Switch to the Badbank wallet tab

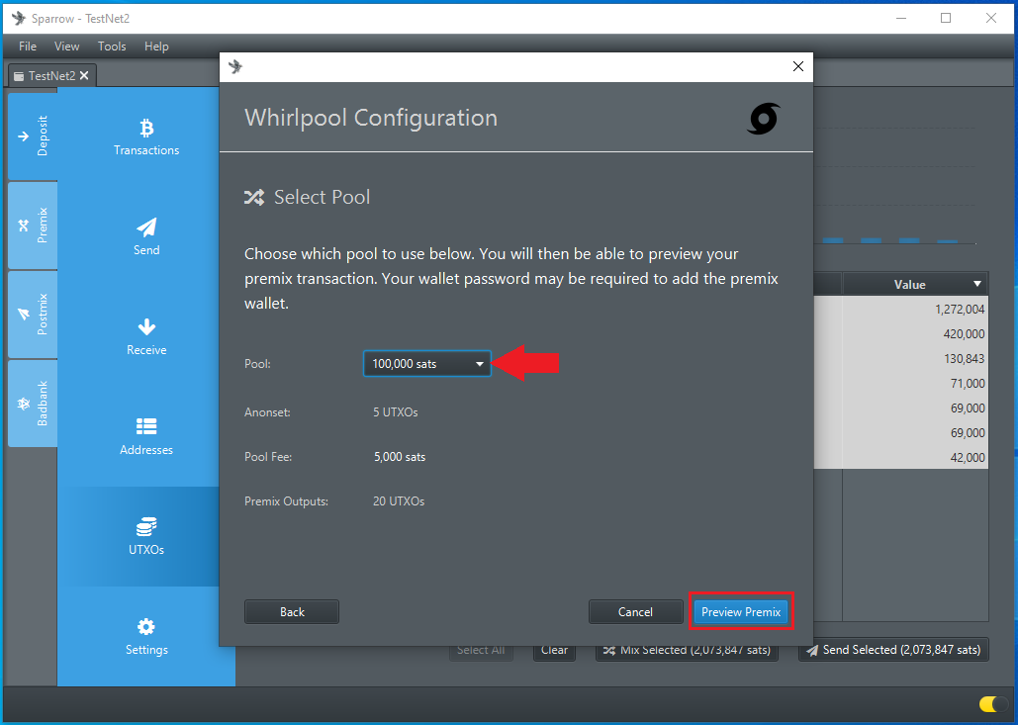33,404
